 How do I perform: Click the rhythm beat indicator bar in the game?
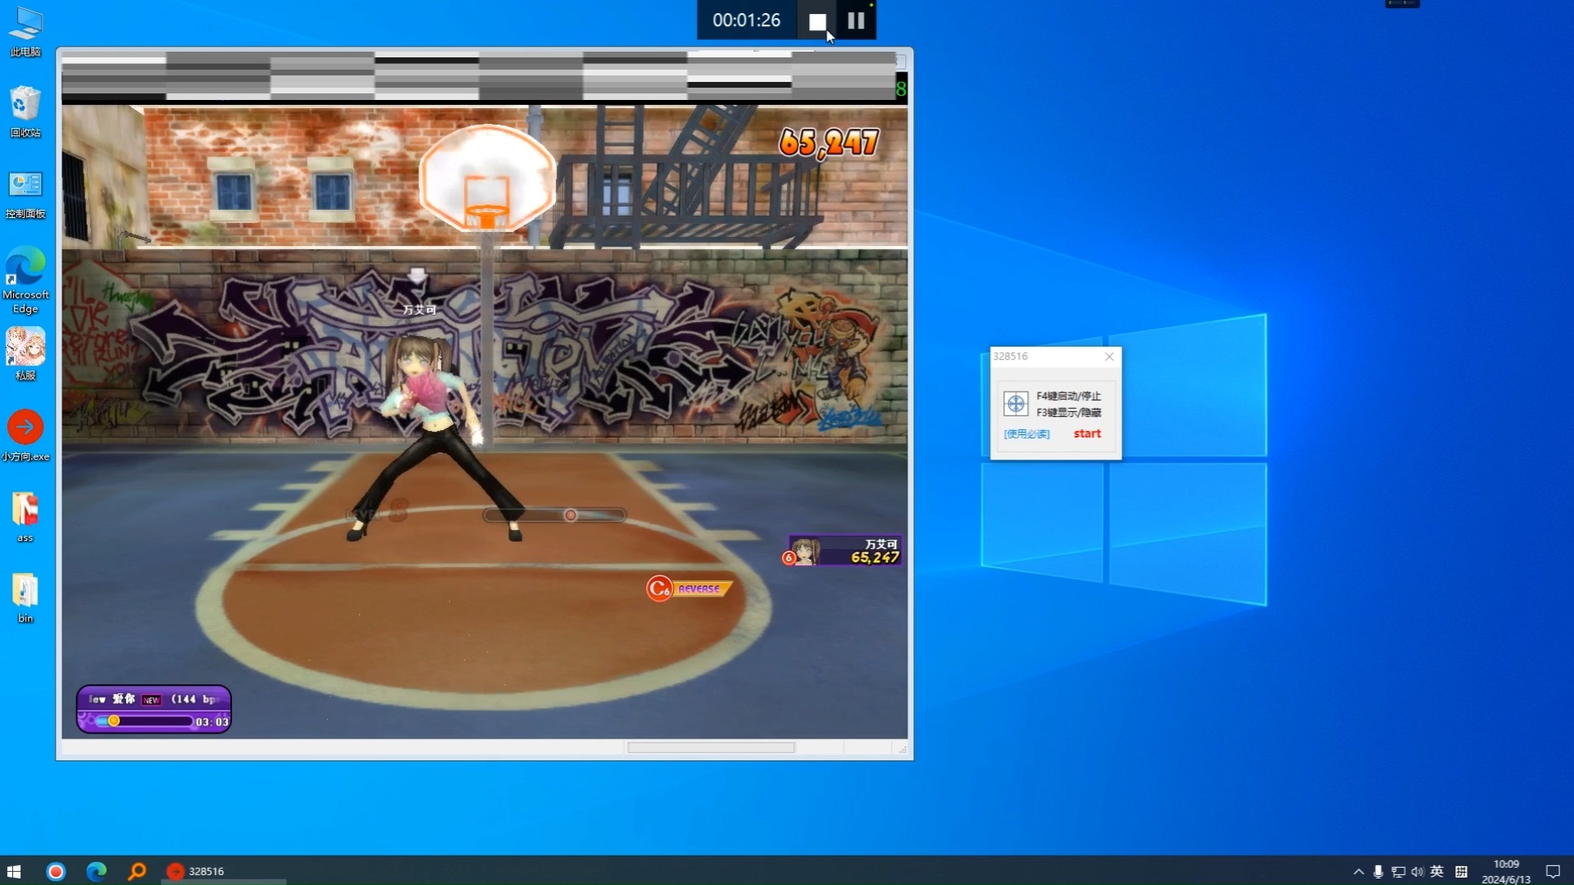(x=554, y=515)
